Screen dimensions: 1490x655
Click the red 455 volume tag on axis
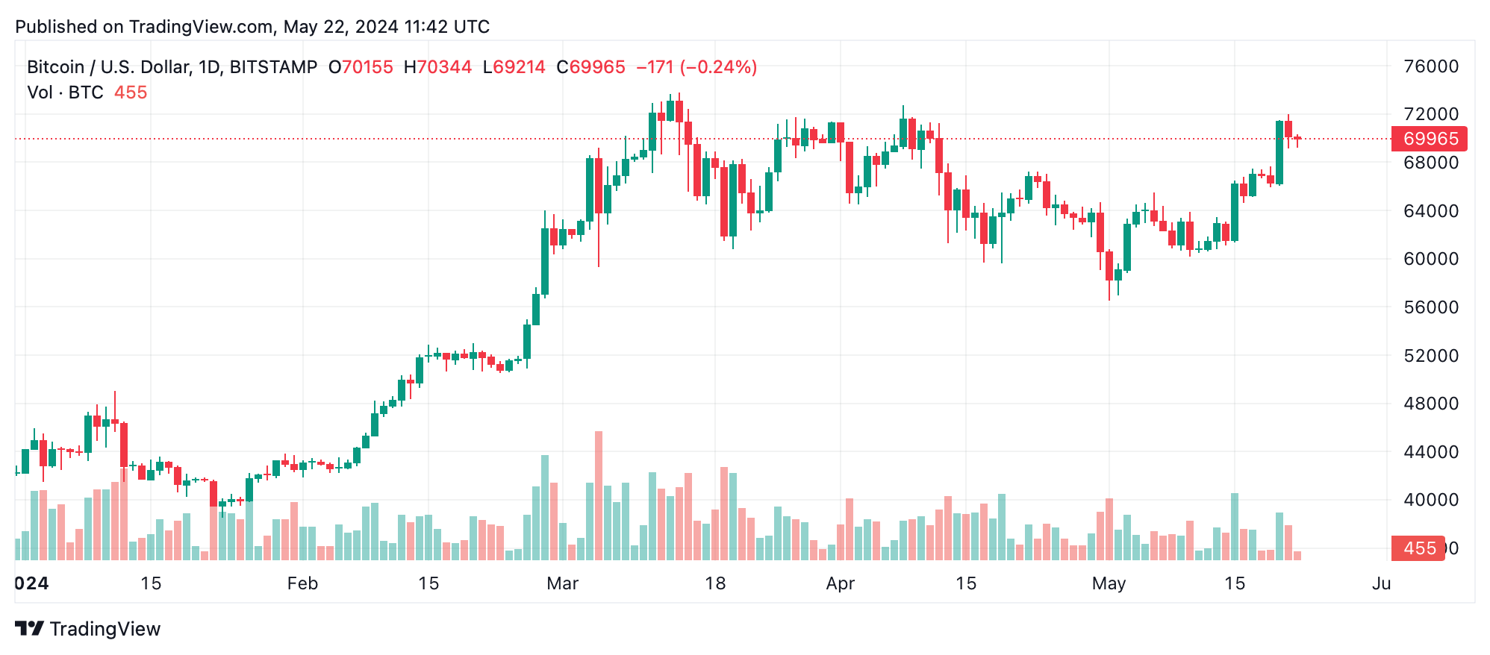tap(1418, 548)
